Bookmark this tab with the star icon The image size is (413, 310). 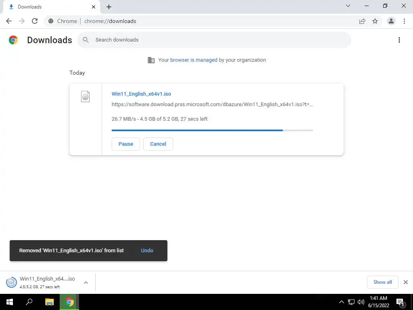point(375,21)
